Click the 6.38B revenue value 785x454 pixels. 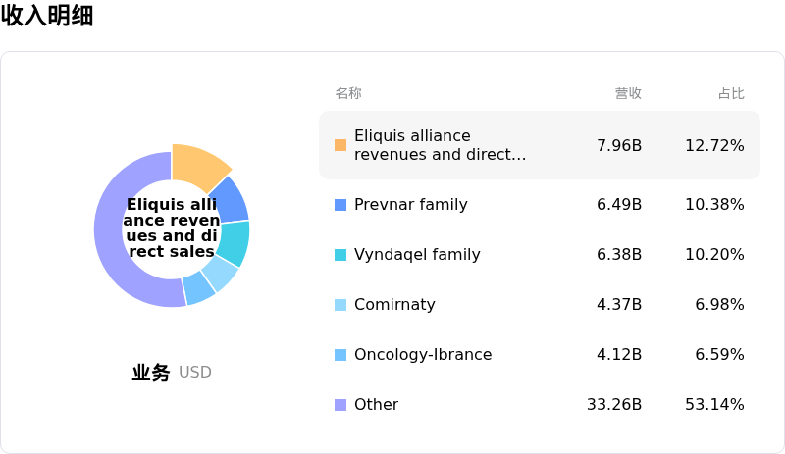619,255
